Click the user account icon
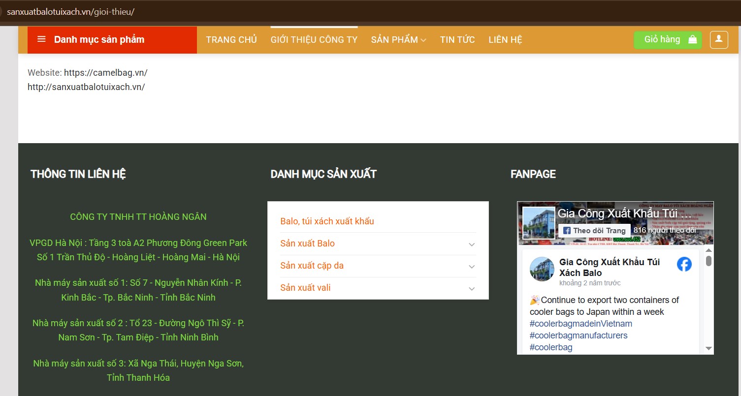741x396 pixels. pyautogui.click(x=719, y=39)
